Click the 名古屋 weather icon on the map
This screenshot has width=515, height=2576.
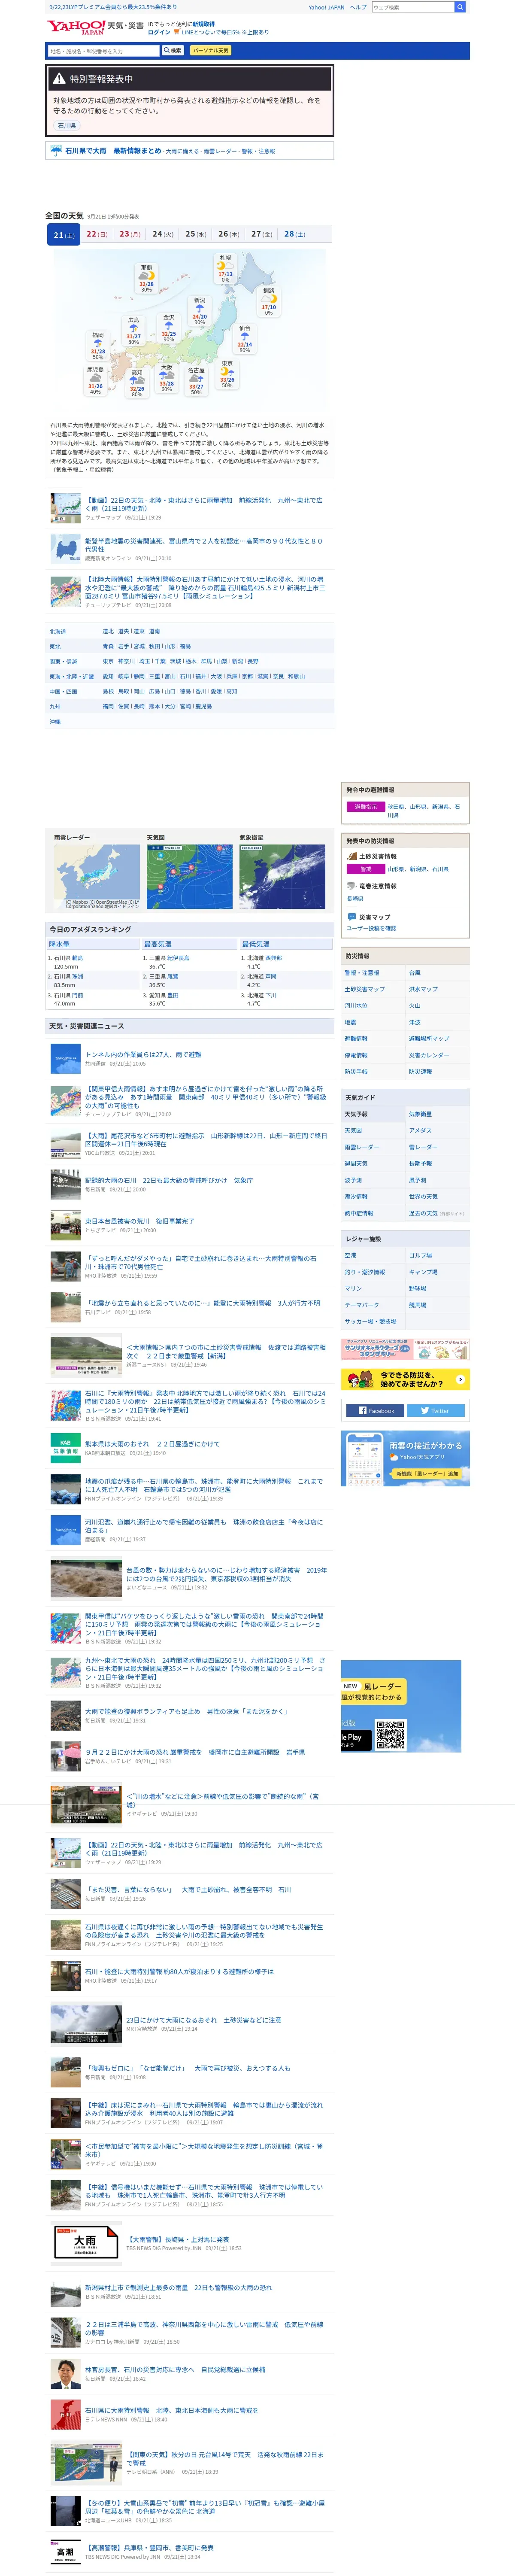196,378
